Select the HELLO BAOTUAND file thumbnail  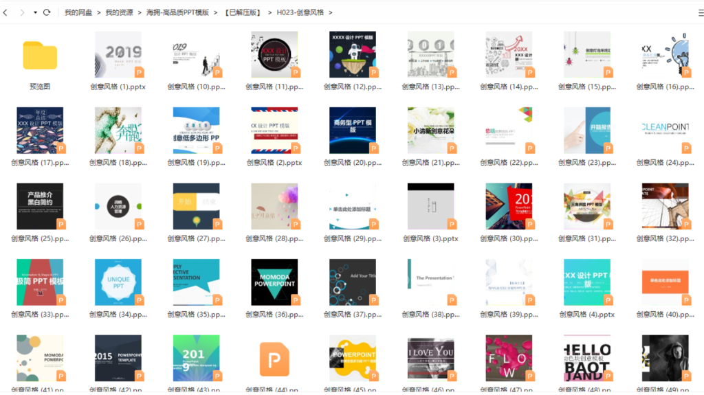[587, 358]
